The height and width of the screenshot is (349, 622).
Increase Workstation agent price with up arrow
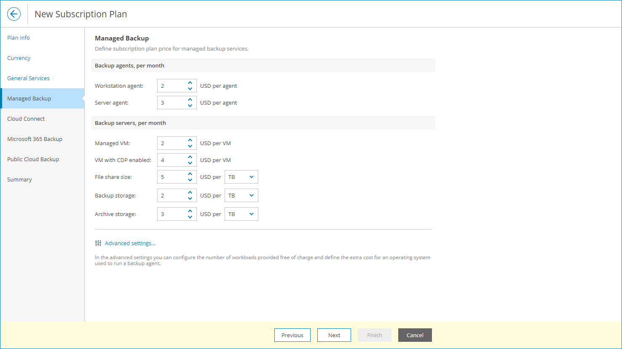tap(190, 83)
